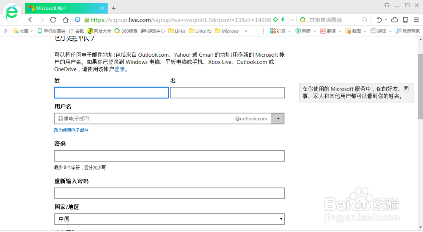This screenshot has width=423, height=232.
Task: Open the 截图 screenshot tool dropdown
Action: pyautogui.click(x=356, y=31)
